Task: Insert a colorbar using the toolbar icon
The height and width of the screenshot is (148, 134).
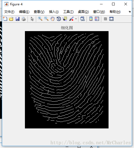Action: click(91, 19)
